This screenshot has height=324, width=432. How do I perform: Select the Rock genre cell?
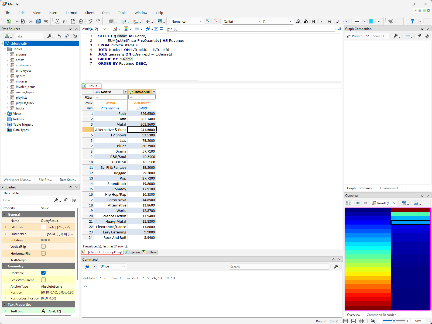pos(111,114)
